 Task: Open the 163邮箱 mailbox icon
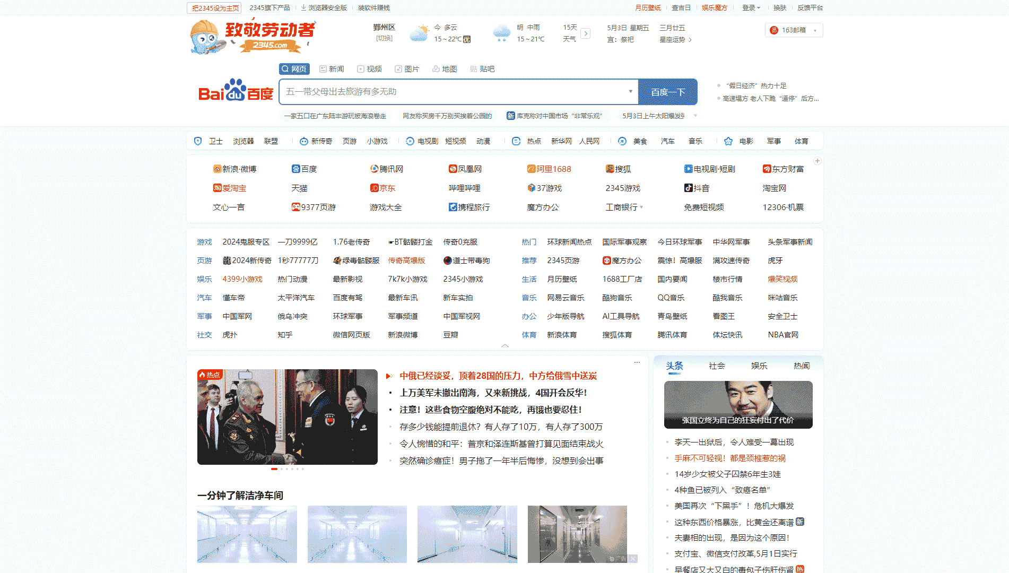coord(774,30)
